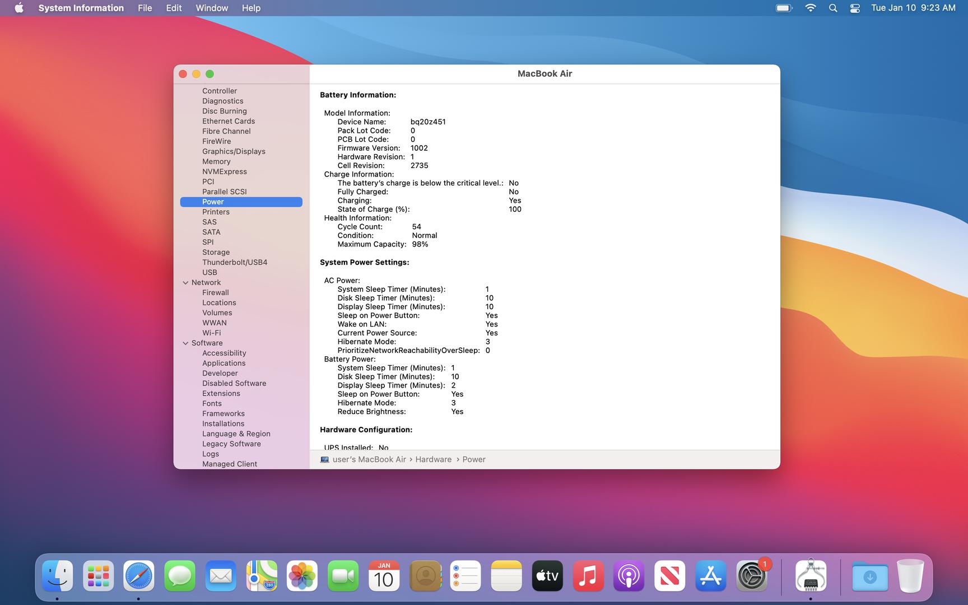The height and width of the screenshot is (605, 968).
Task: Click Hardware in the path bar
Action: [x=433, y=459]
